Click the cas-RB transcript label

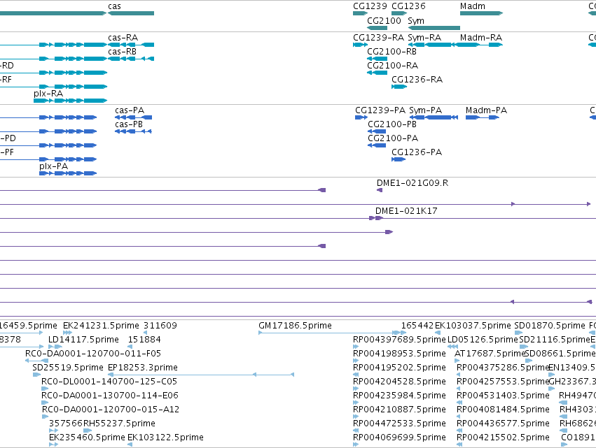click(122, 51)
